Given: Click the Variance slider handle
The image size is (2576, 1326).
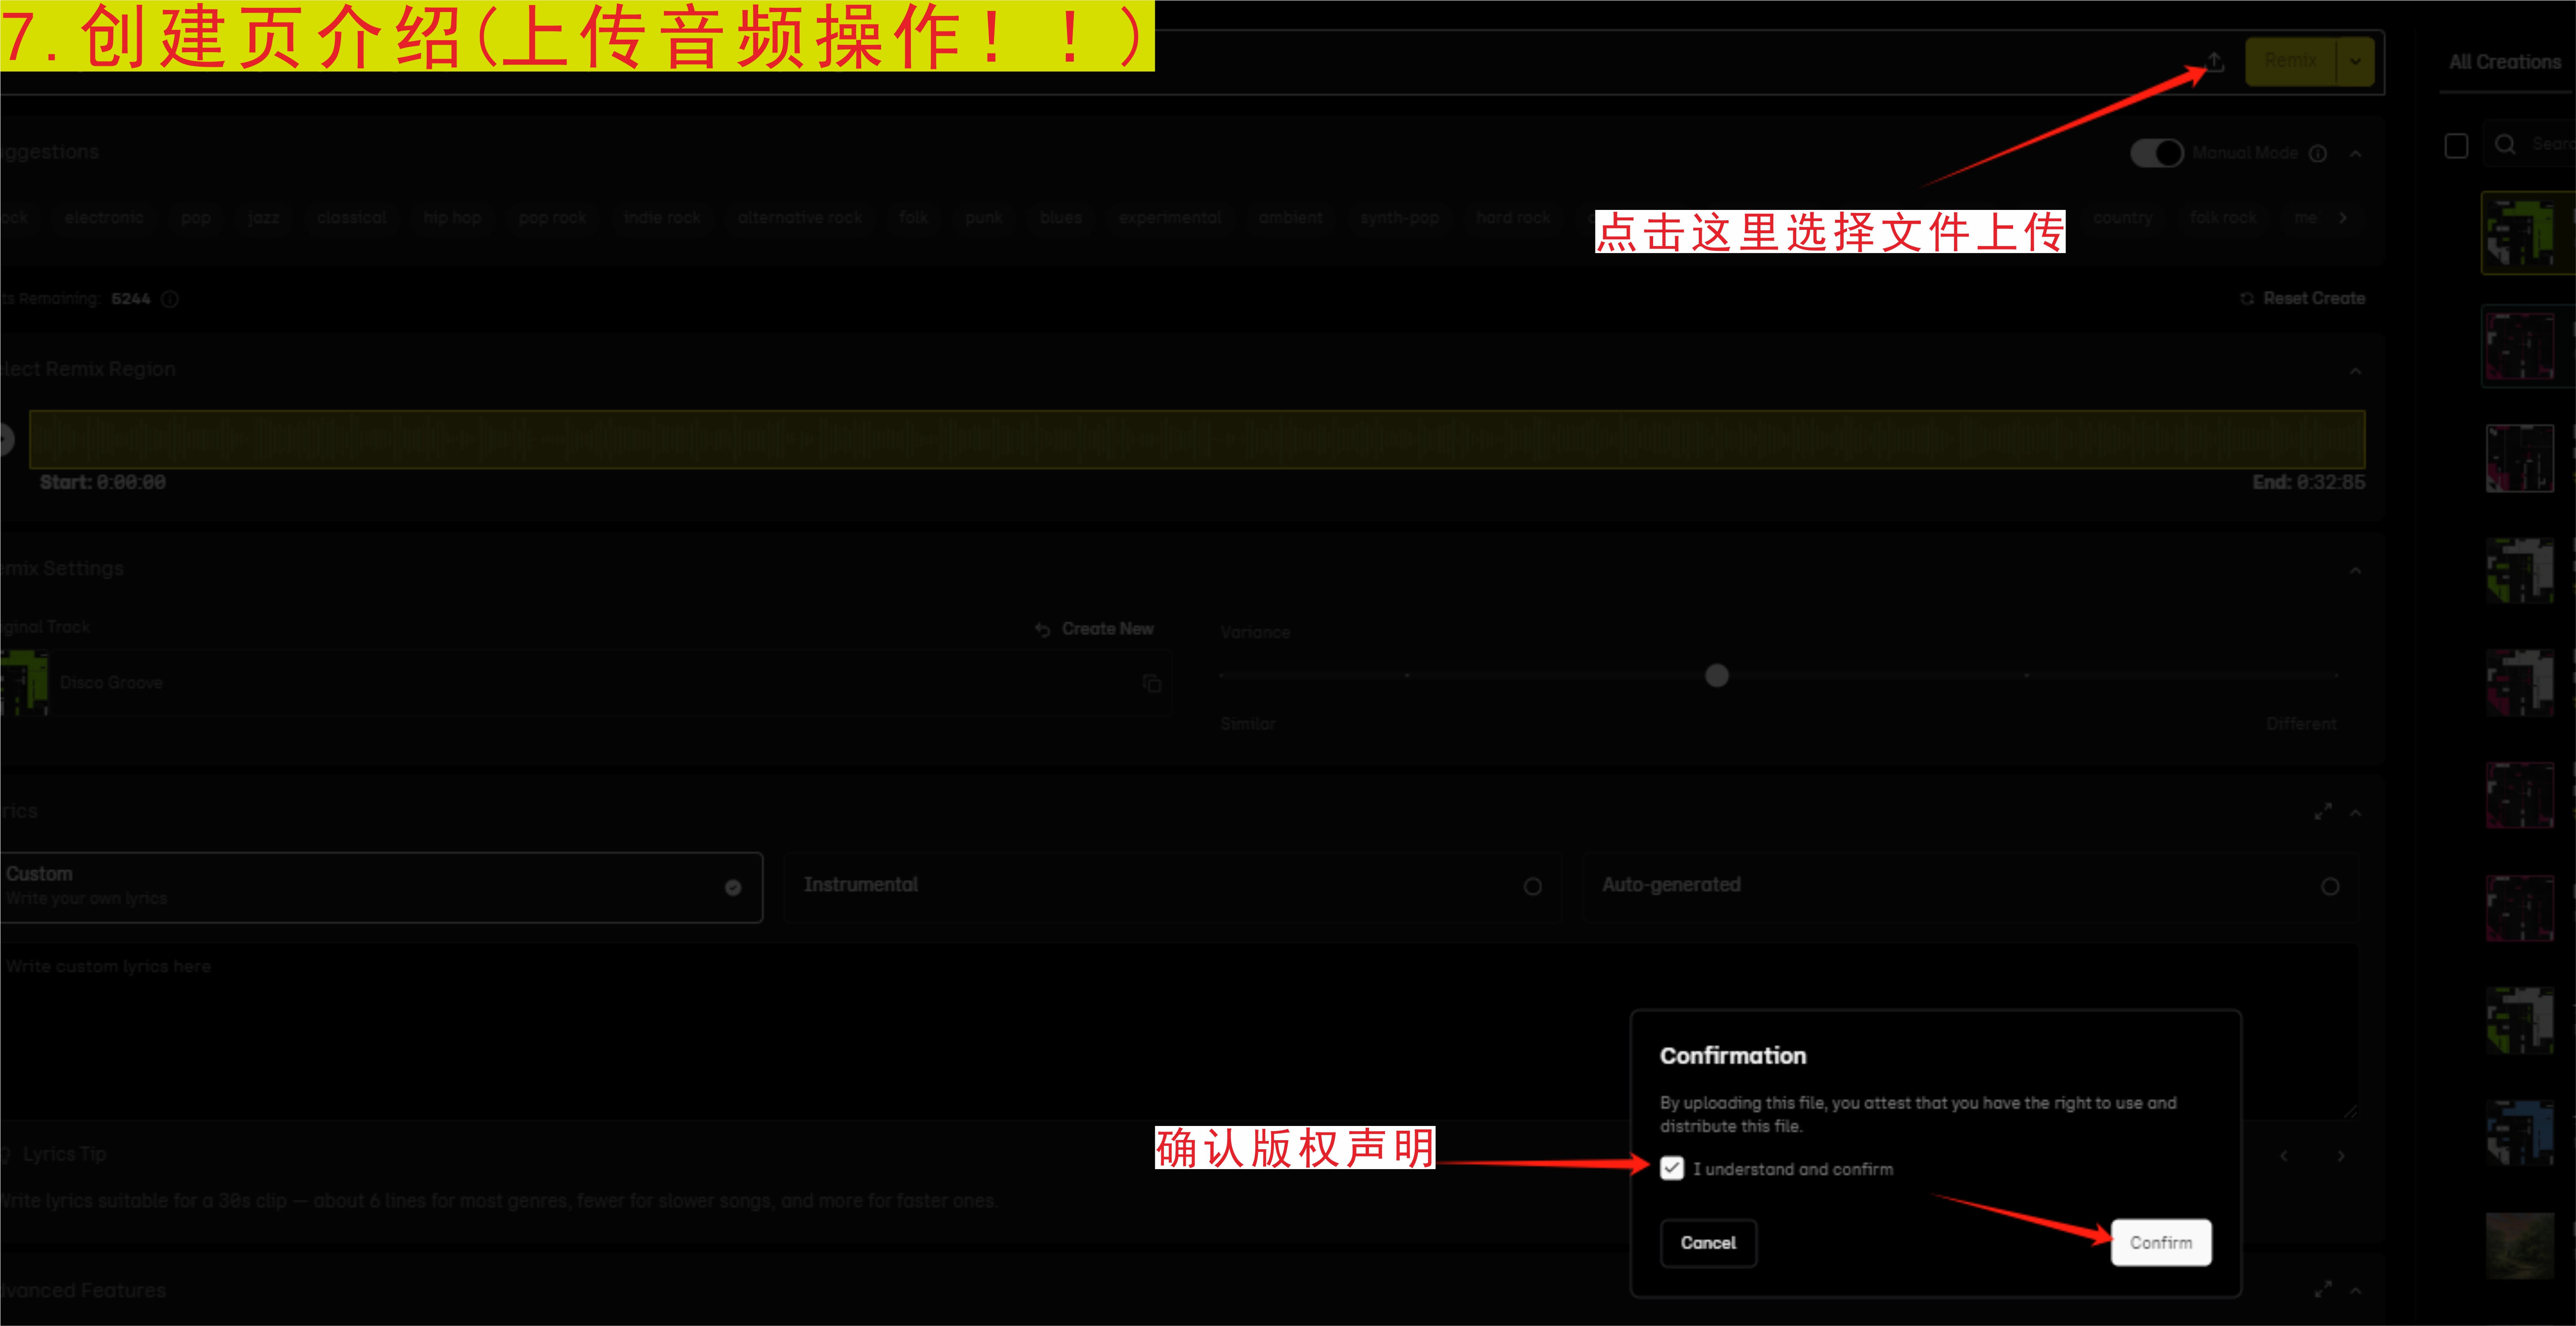Looking at the screenshot, I should point(1716,676).
